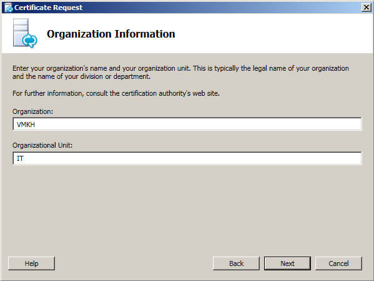Screen dimensions: 374x281
Task: Click the Certificate Request title text
Action: (49, 8)
